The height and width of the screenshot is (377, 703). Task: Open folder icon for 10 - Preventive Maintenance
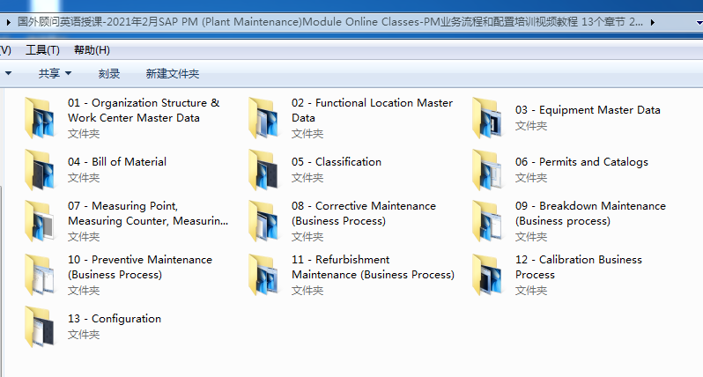pyautogui.click(x=40, y=275)
